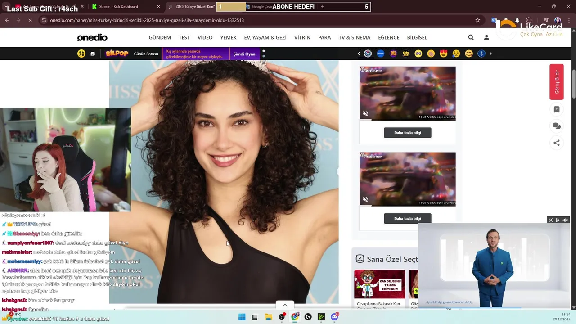Click second Daha fazla bilgi button
This screenshot has width=576, height=324.
coord(408,218)
